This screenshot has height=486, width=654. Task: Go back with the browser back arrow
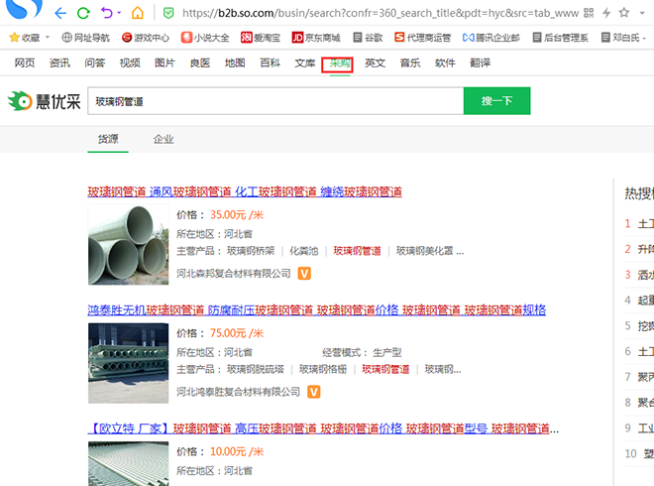[x=60, y=13]
